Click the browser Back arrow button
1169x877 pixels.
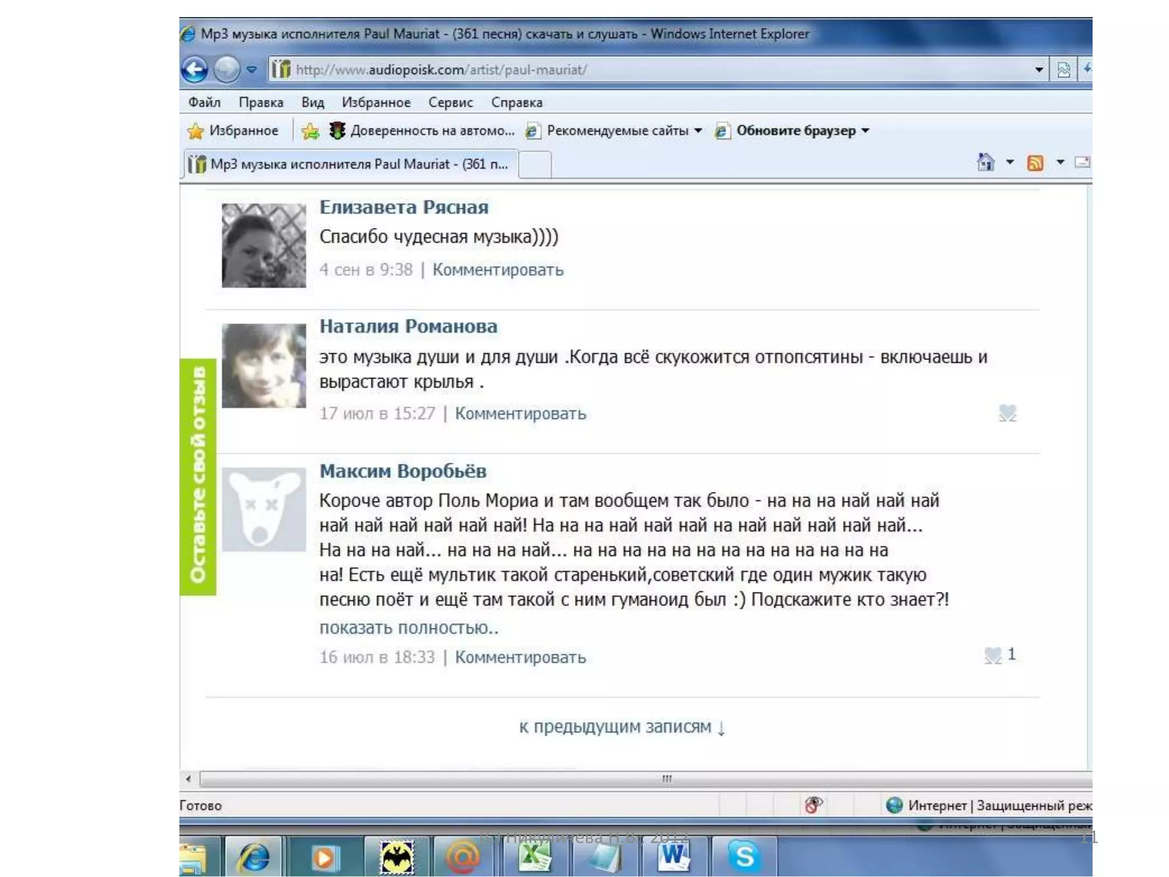tap(195, 70)
